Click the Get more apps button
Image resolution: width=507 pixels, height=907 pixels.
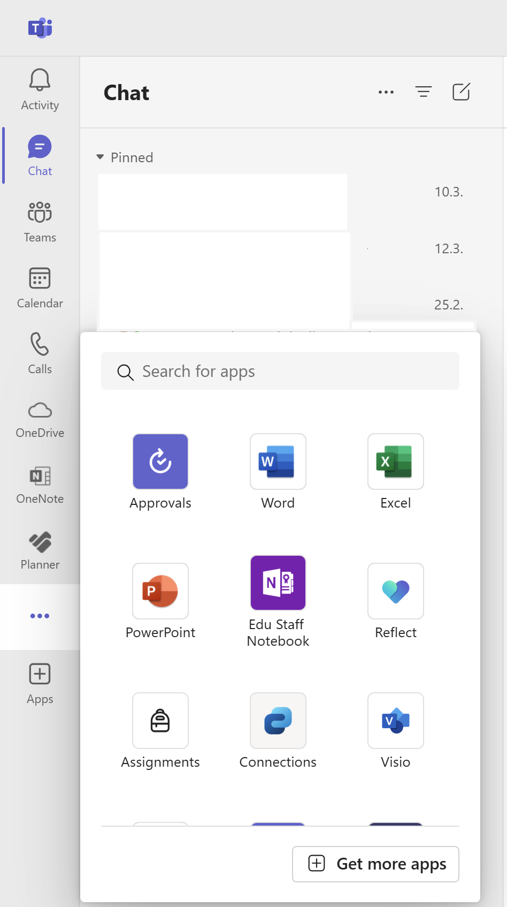(x=375, y=864)
